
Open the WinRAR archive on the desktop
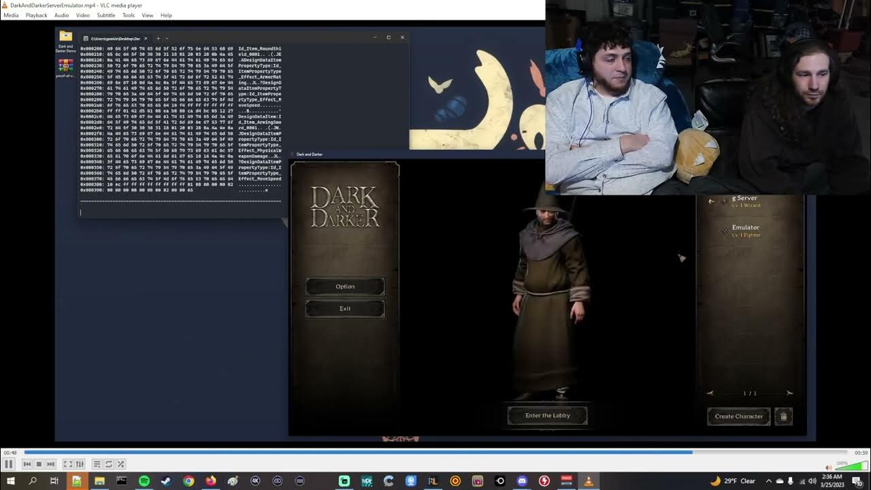[x=65, y=68]
